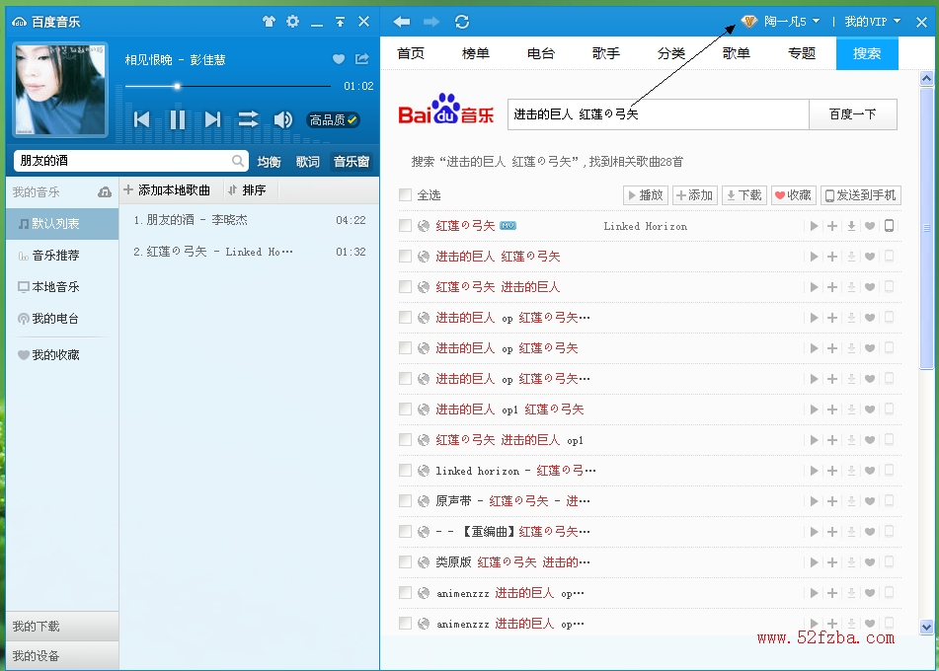Play the 【重编曲】红莲の弓矢 result
939x671 pixels.
point(814,532)
